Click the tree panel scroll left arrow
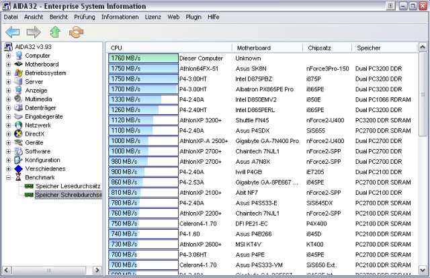 pyautogui.click(x=7, y=271)
